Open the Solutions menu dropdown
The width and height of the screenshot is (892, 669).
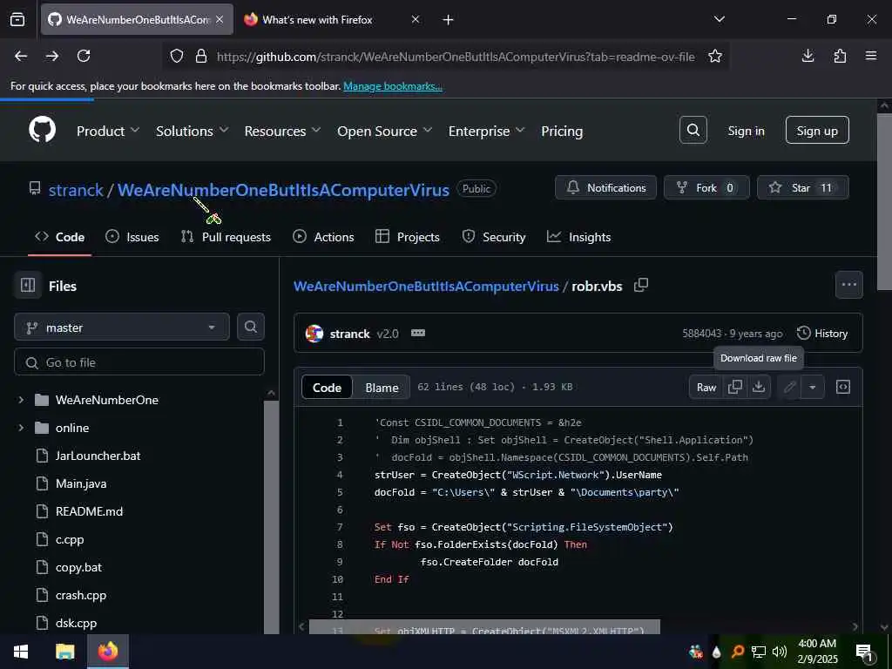point(193,131)
